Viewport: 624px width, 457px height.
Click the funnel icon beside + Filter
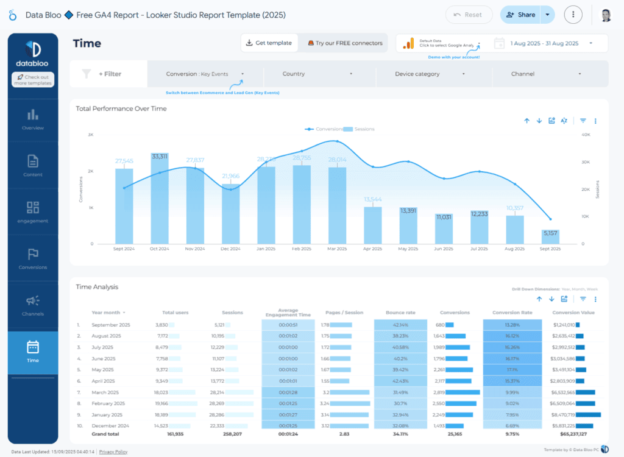pyautogui.click(x=87, y=74)
